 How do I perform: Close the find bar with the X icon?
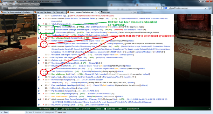click(x=2, y=112)
